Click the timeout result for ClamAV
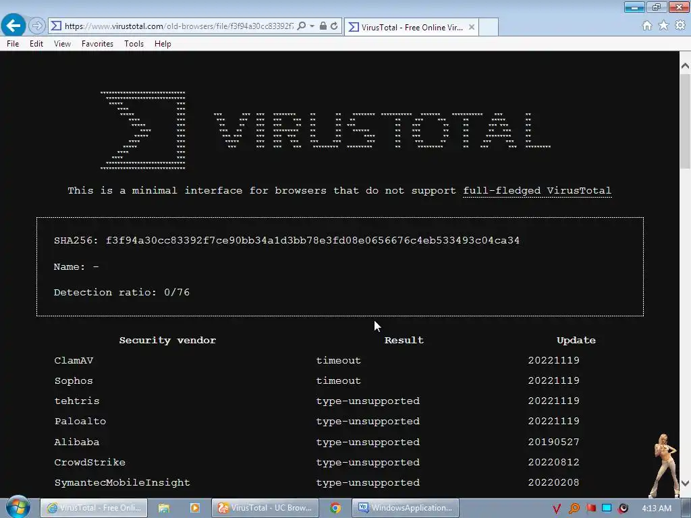The image size is (691, 518). [x=339, y=360]
